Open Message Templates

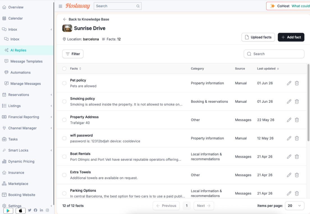[x=27, y=61]
